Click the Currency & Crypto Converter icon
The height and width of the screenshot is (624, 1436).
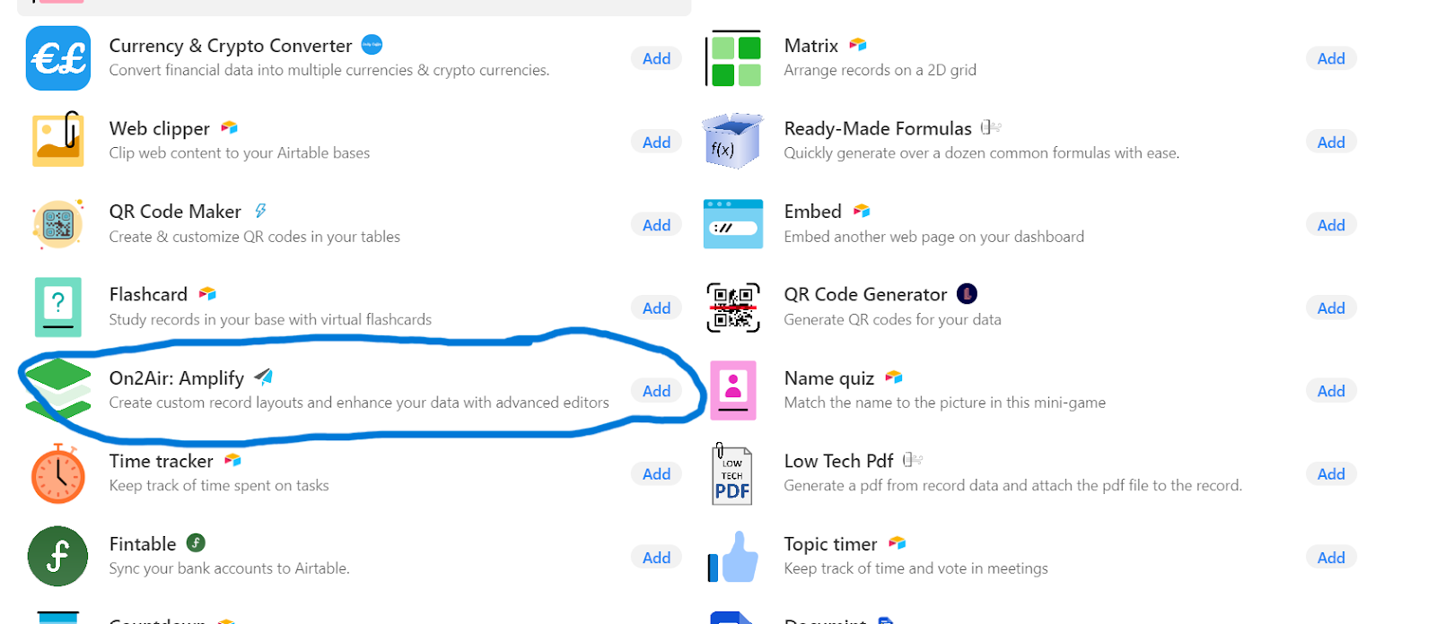[x=58, y=58]
